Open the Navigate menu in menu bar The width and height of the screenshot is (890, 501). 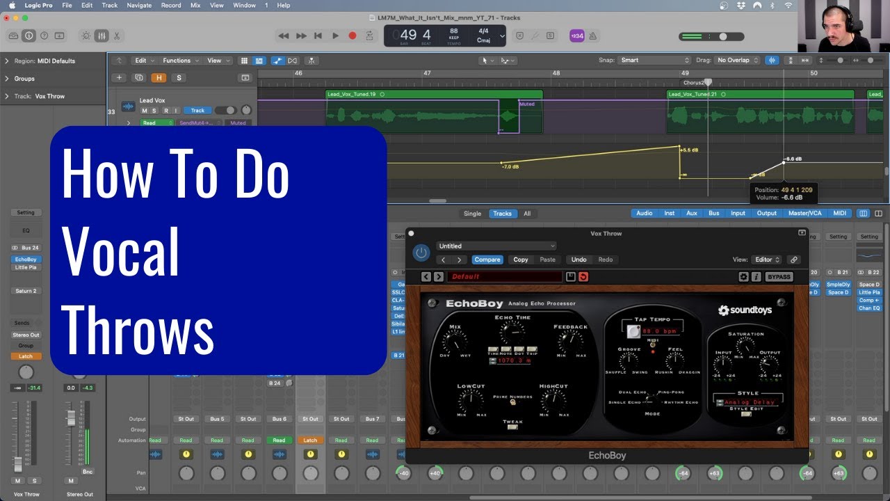[139, 5]
